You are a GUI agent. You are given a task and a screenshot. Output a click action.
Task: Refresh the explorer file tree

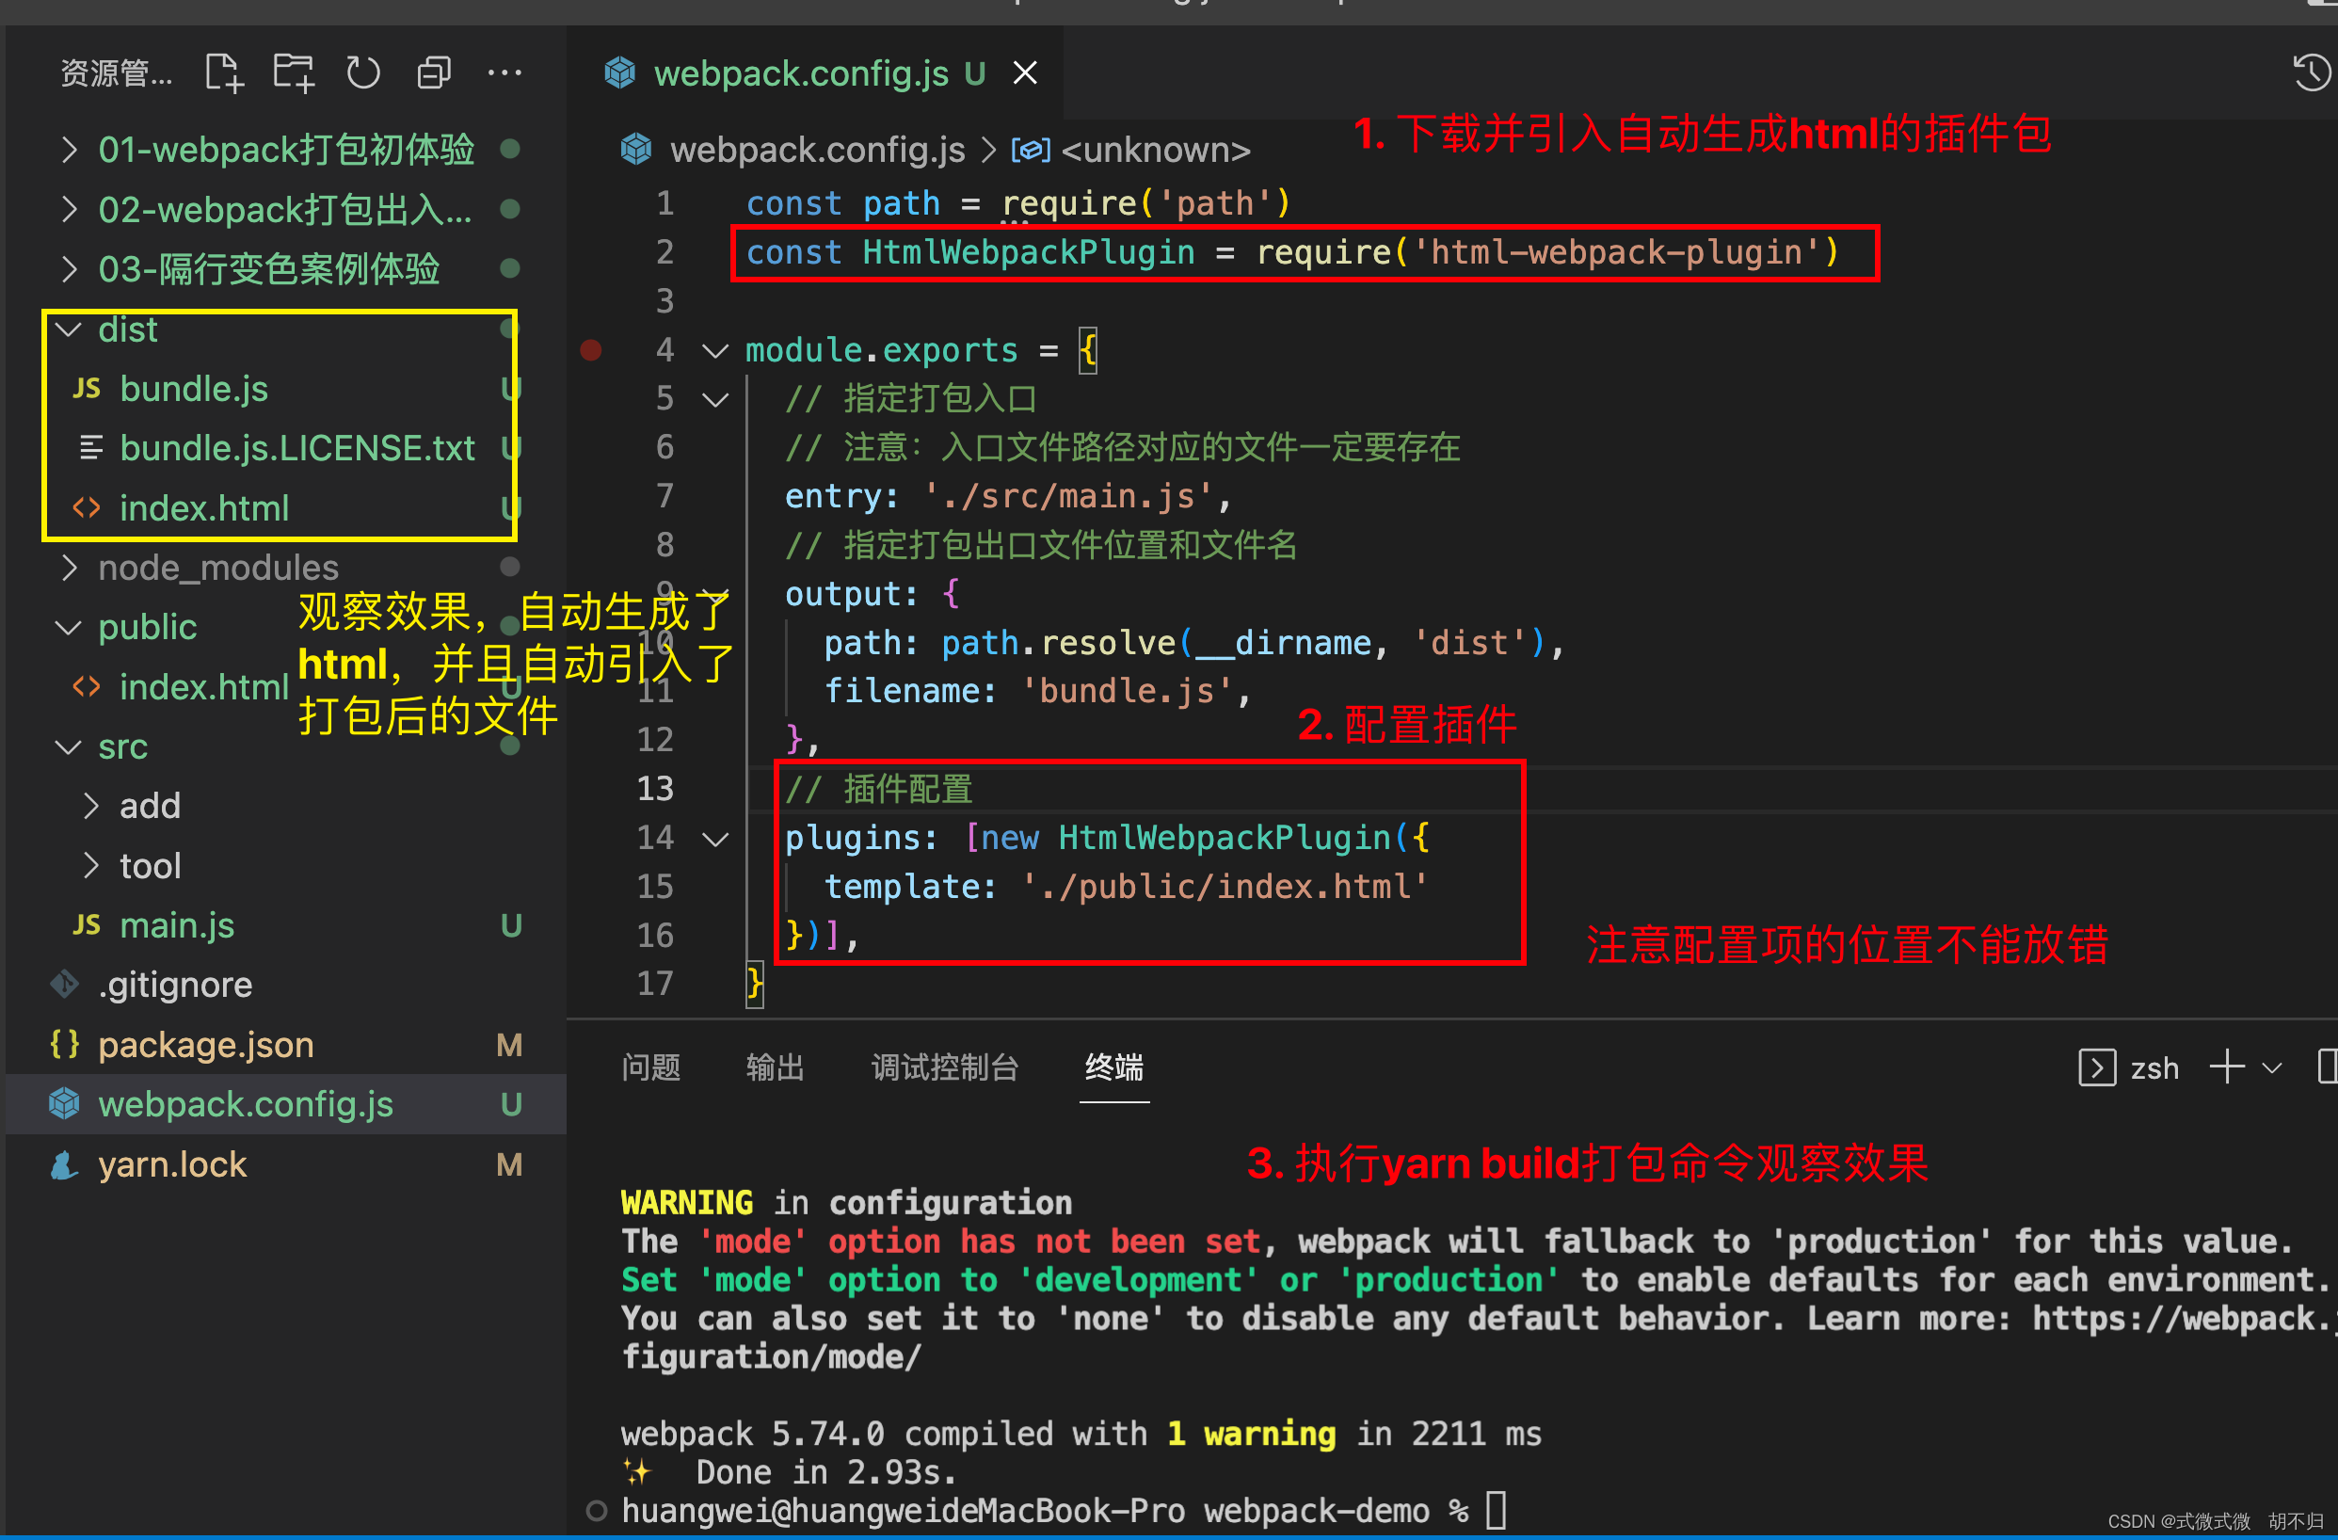[x=362, y=73]
